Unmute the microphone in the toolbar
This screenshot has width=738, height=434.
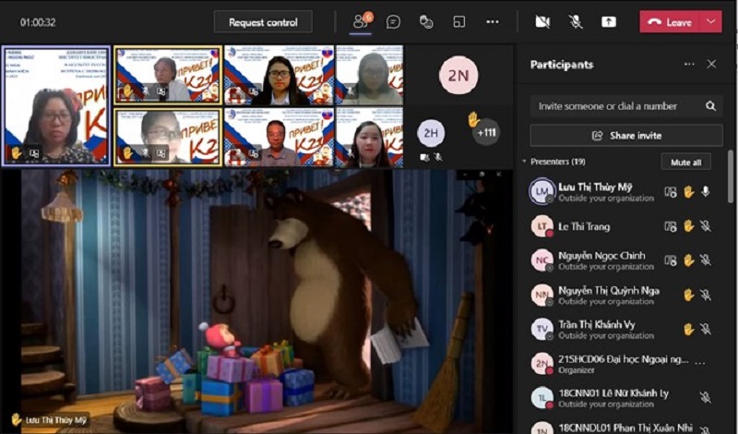click(x=576, y=21)
